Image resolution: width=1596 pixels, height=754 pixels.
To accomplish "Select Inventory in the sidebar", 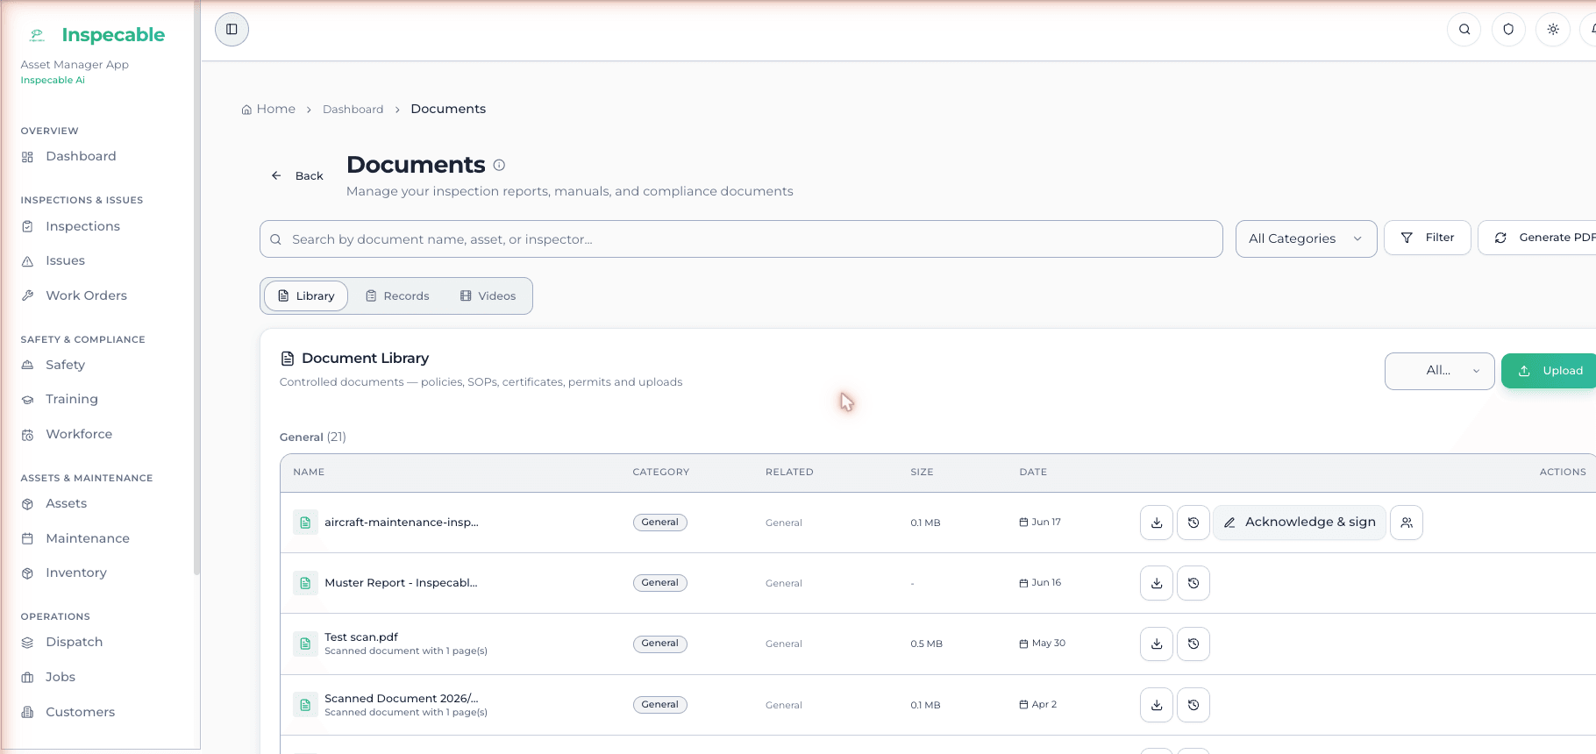I will (76, 573).
